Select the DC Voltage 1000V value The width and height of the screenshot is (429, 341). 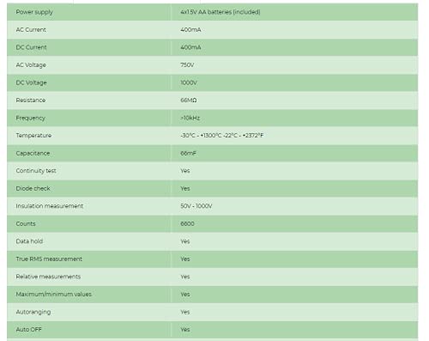point(189,82)
